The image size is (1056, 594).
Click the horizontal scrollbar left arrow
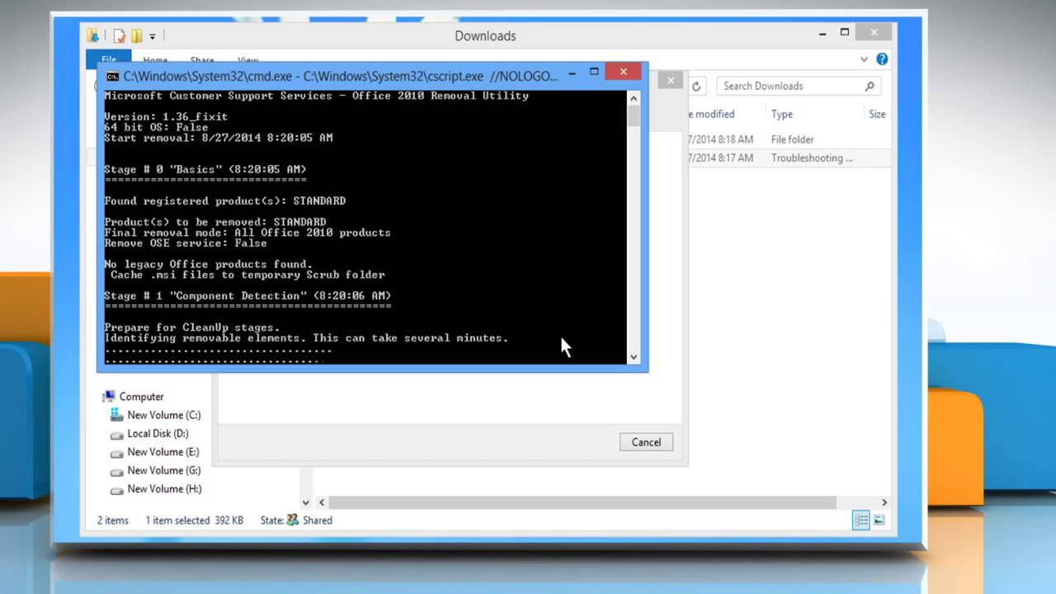coord(323,502)
